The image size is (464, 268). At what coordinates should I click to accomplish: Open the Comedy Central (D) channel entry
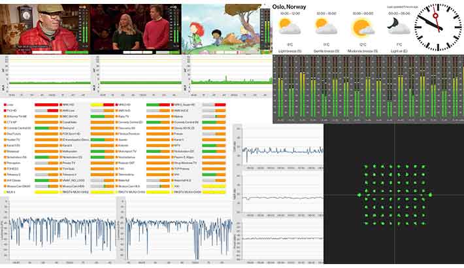click(131, 122)
